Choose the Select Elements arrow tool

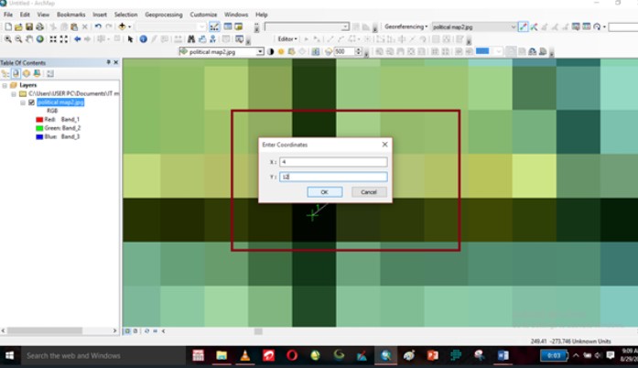[x=130, y=39]
